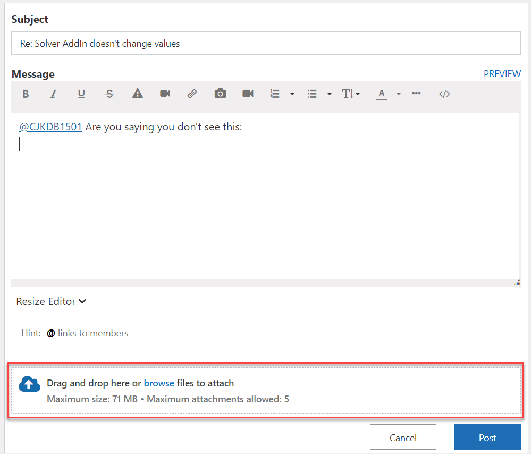This screenshot has height=454, width=531.
Task: Click the CJKDB1501 member mention link
Action: tap(50, 127)
